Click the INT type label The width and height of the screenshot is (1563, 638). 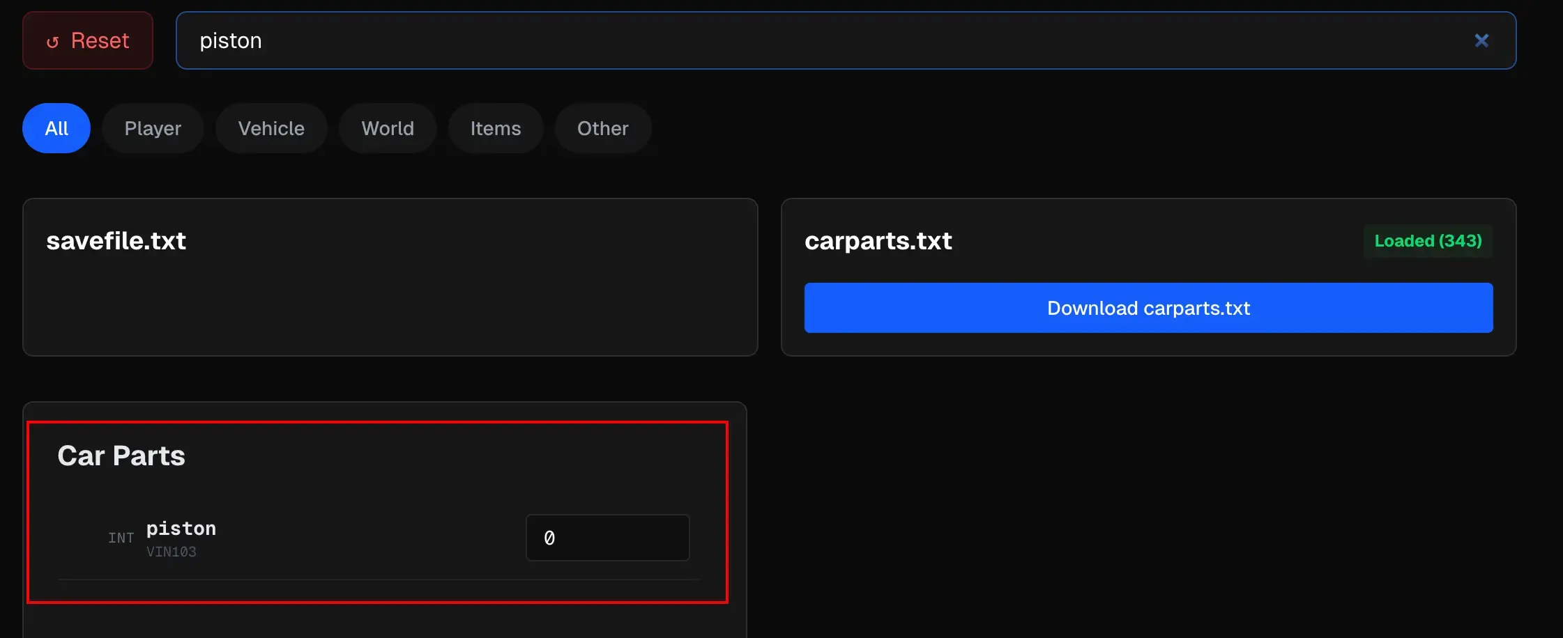pyautogui.click(x=121, y=538)
